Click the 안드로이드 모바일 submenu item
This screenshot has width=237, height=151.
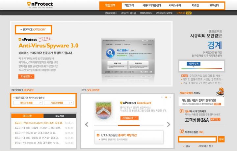tap(164, 13)
